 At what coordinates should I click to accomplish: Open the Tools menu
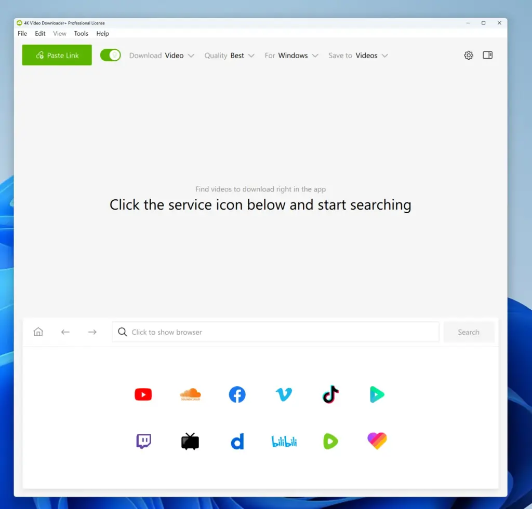click(x=81, y=34)
